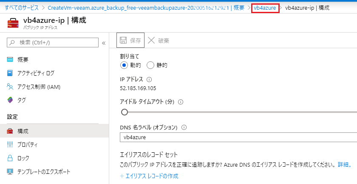The height and width of the screenshot is (184, 357).
Task: Click the idle timeout slider track
Action: click(241, 112)
